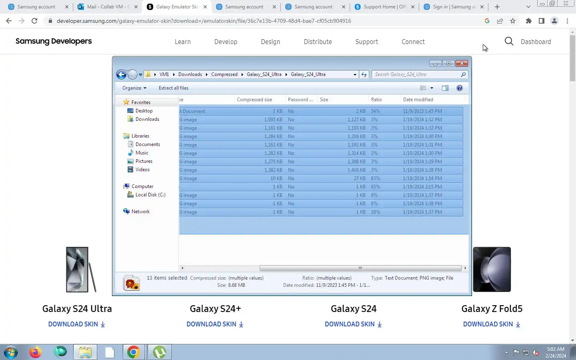
Task: Open the Learn menu on Samsung Developers
Action: 182,42
